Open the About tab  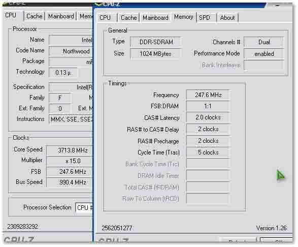coord(227,18)
